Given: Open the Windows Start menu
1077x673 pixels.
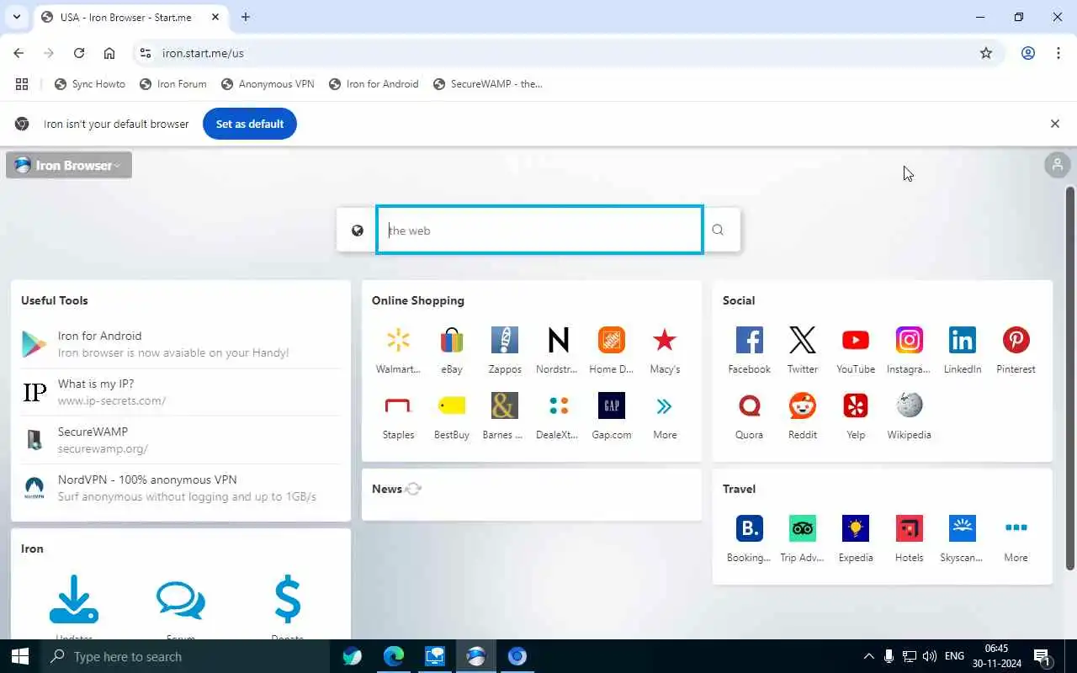Looking at the screenshot, I should (x=20, y=656).
